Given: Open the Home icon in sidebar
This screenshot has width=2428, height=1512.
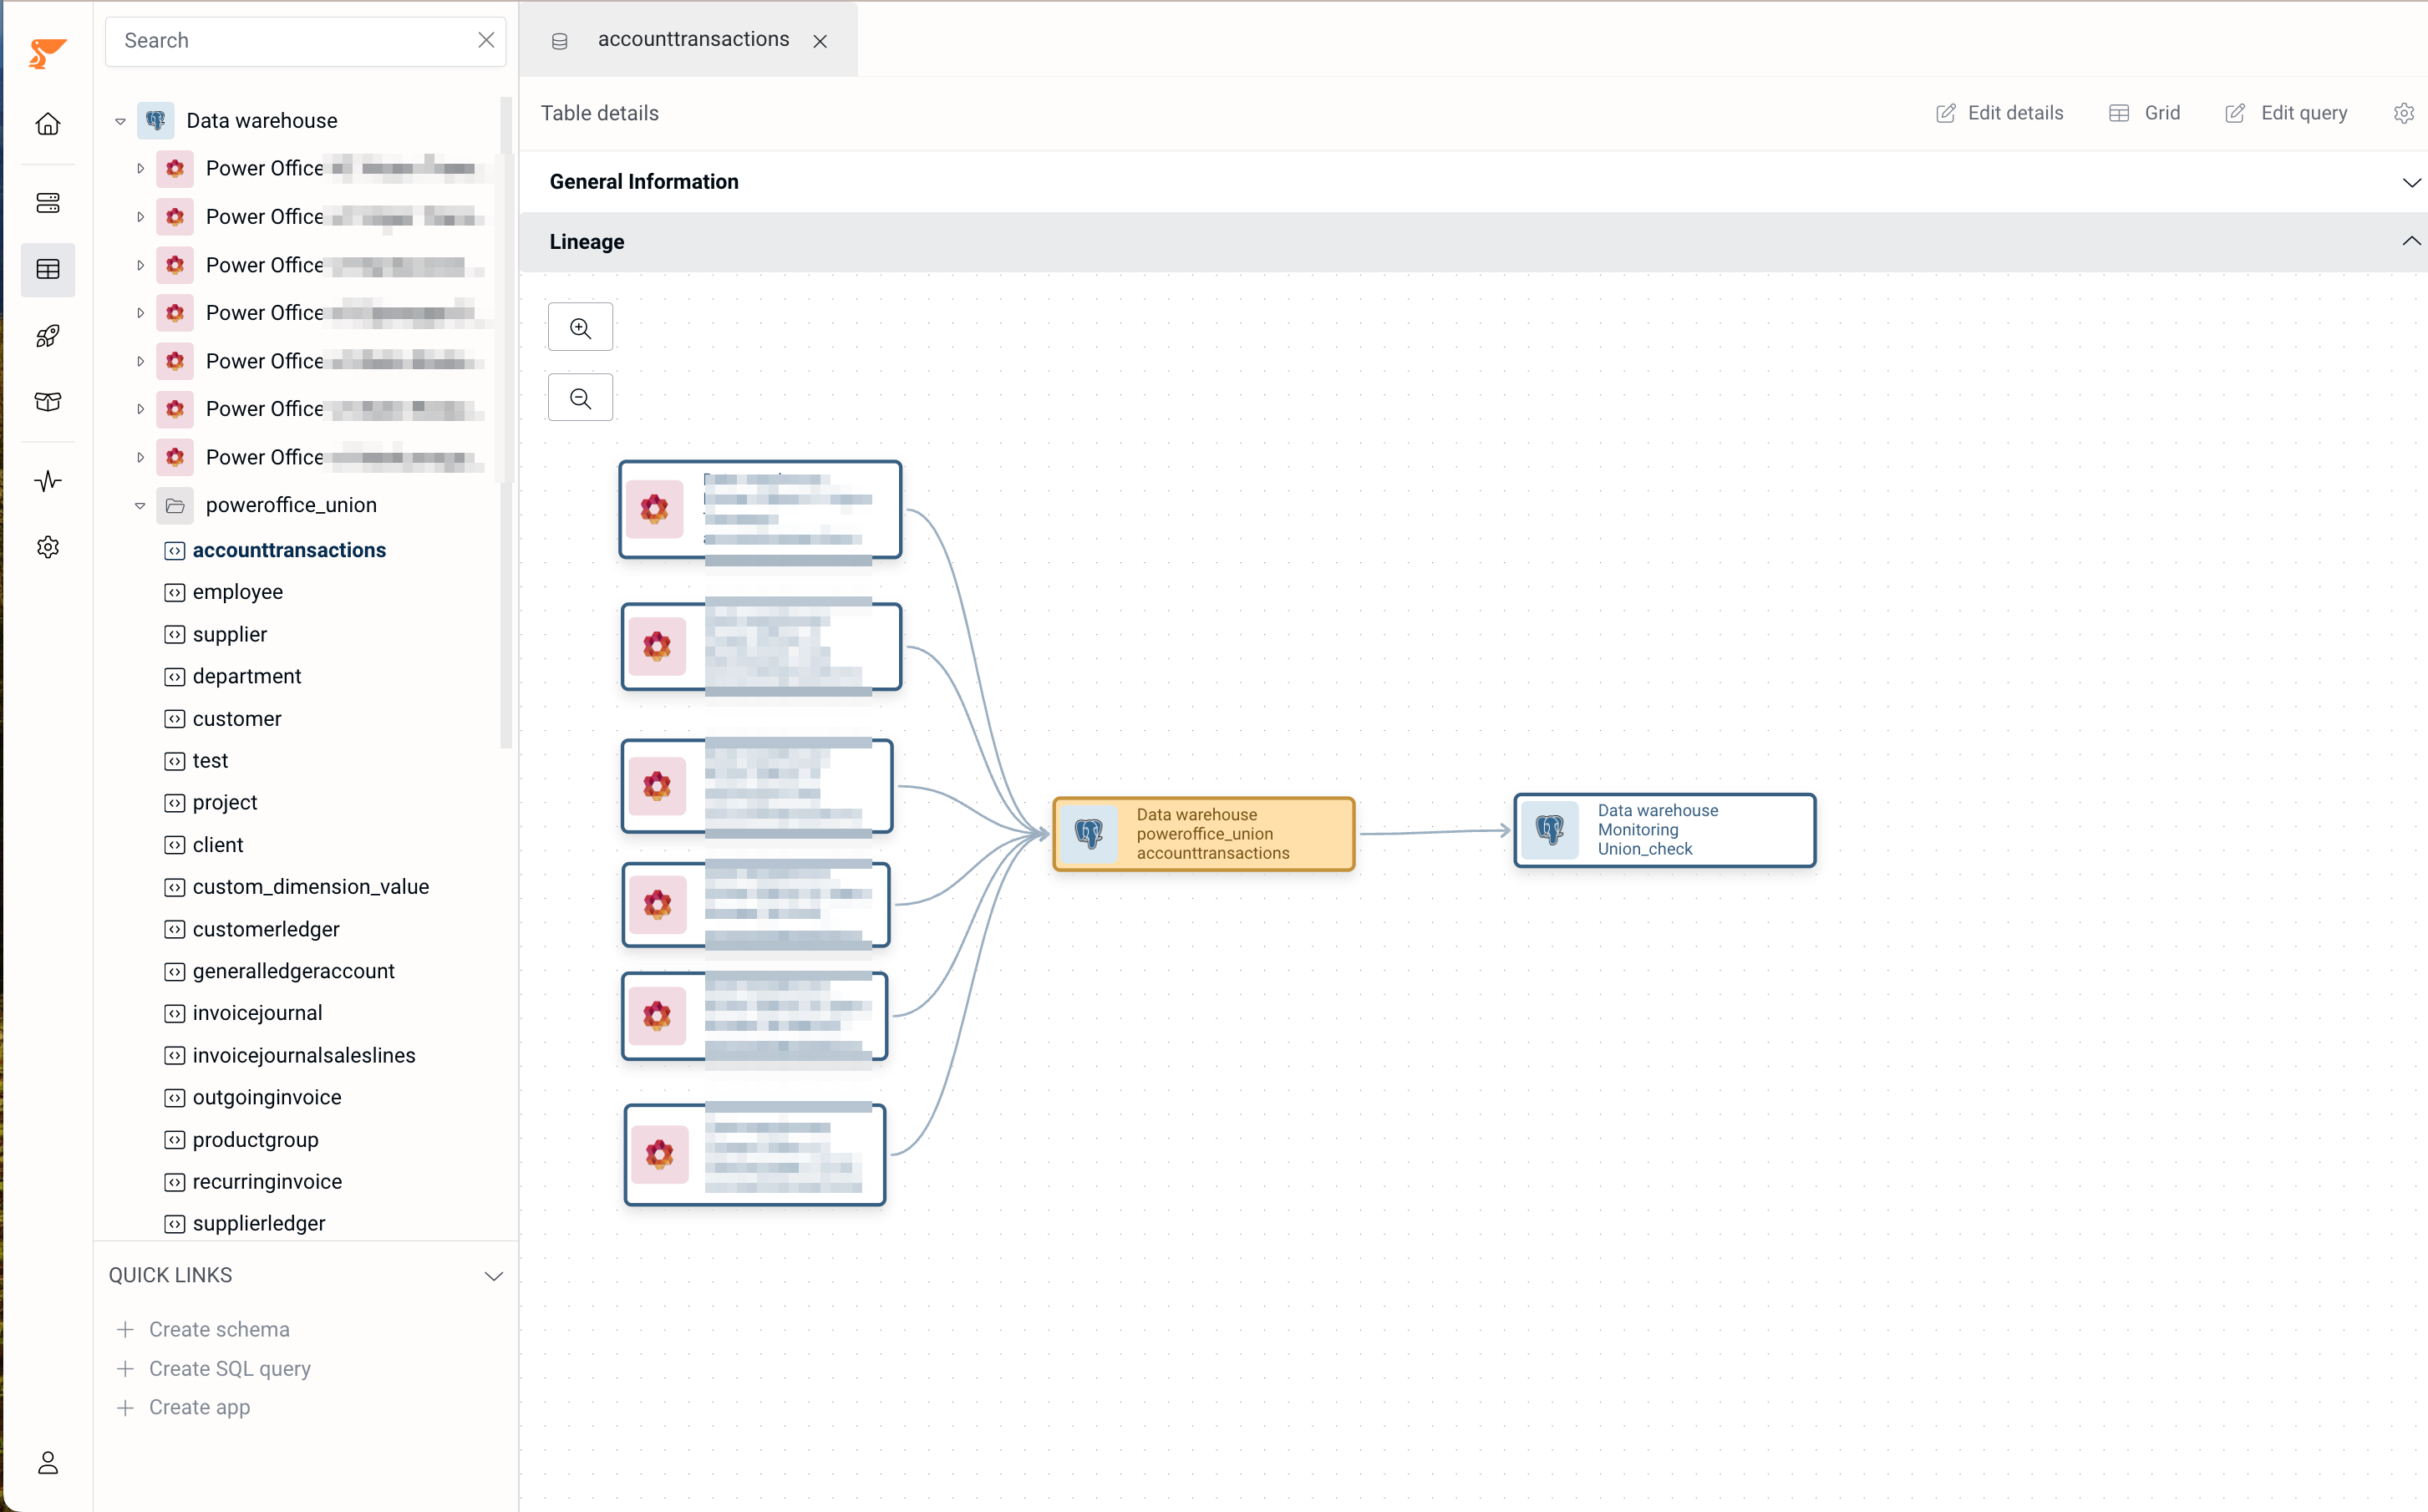Looking at the screenshot, I should click(x=48, y=124).
